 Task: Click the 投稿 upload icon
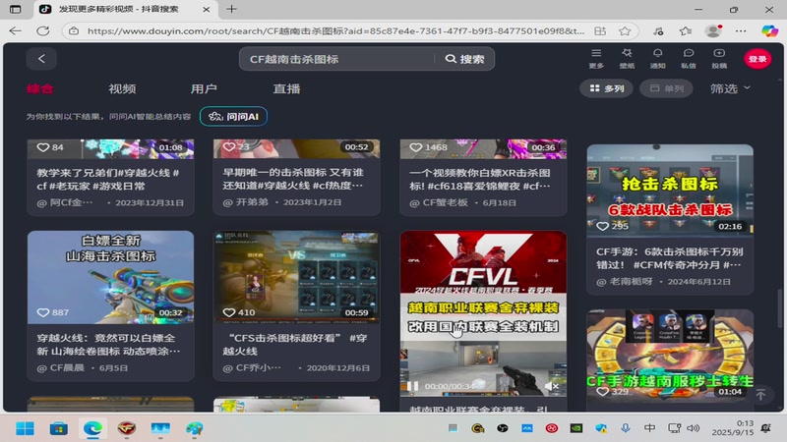tap(719, 58)
